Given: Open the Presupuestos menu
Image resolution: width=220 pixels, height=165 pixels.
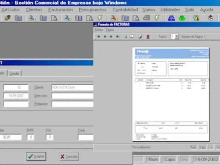Looking at the screenshot, I should (x=93, y=10).
